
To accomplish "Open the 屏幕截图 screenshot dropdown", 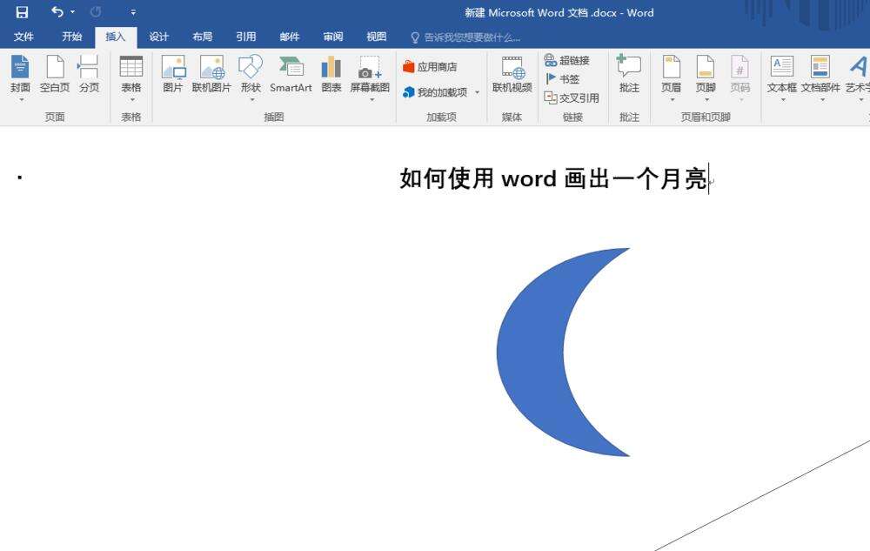I will pyautogui.click(x=370, y=77).
